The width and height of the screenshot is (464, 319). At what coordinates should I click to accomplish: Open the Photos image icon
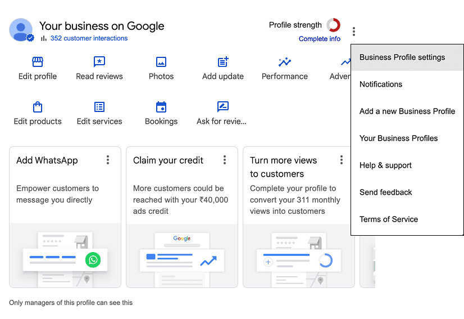[161, 62]
